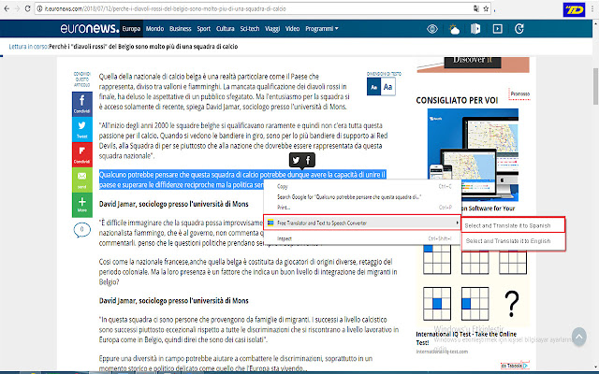Click the Google Translate icon in address bar
Image resolution: width=599 pixels, height=374 pixels.
point(476,8)
